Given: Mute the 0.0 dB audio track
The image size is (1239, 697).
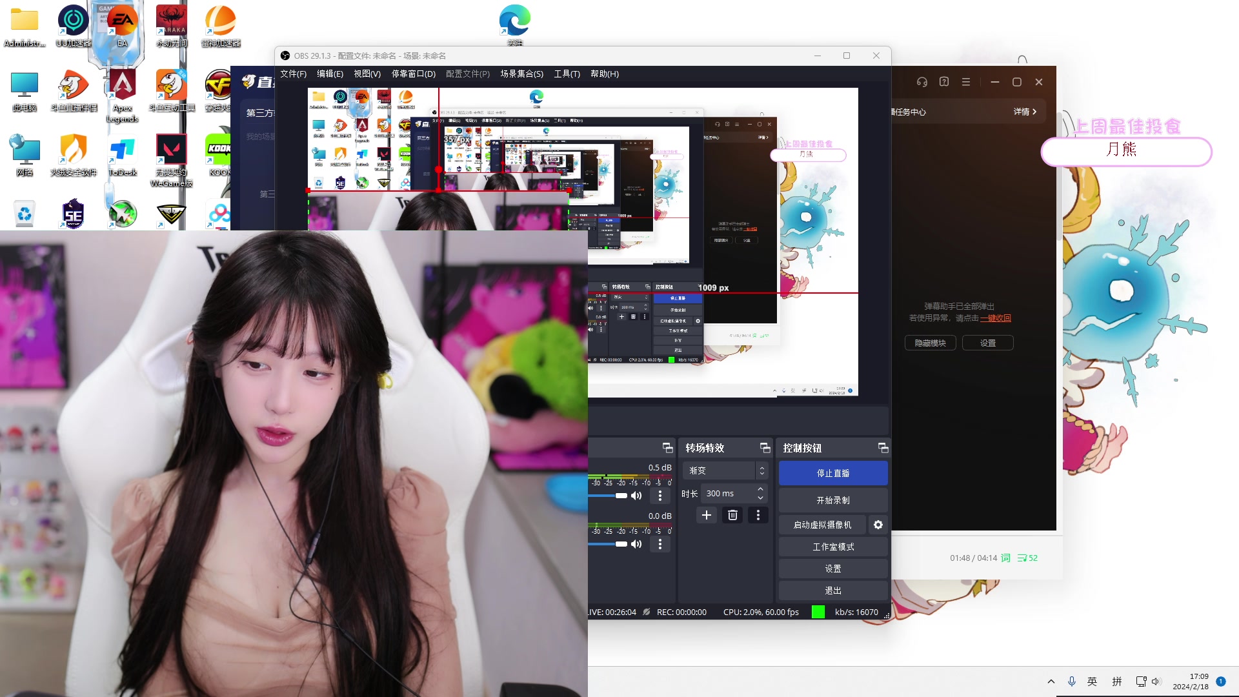Looking at the screenshot, I should click(x=637, y=544).
